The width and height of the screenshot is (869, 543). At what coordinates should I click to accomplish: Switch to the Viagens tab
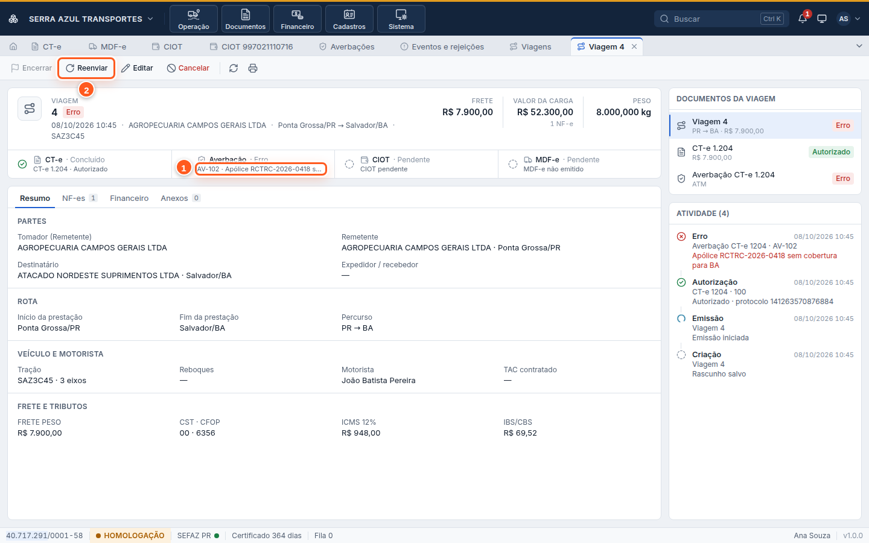(x=530, y=46)
